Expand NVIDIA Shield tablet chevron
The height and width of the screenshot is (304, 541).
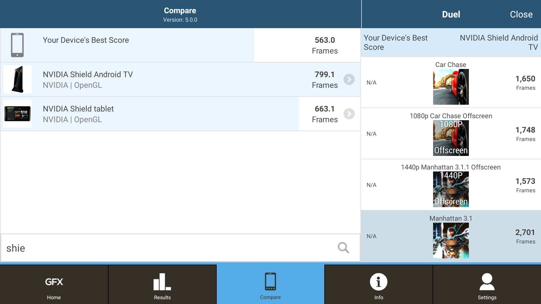coord(349,114)
